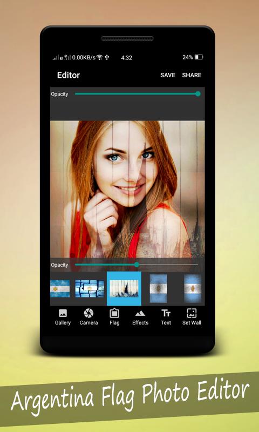Select the brick-wall Argentina flag thumbnail
The image size is (259, 432).
click(x=90, y=288)
